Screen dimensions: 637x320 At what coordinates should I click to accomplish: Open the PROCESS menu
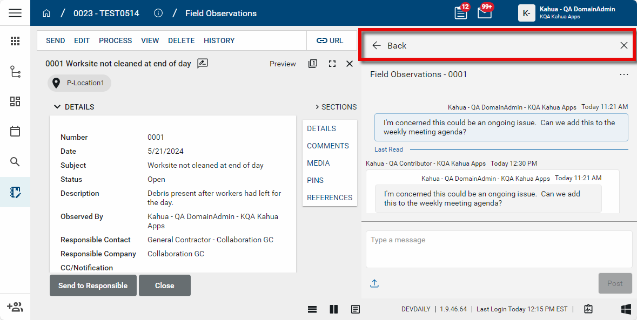pyautogui.click(x=115, y=40)
